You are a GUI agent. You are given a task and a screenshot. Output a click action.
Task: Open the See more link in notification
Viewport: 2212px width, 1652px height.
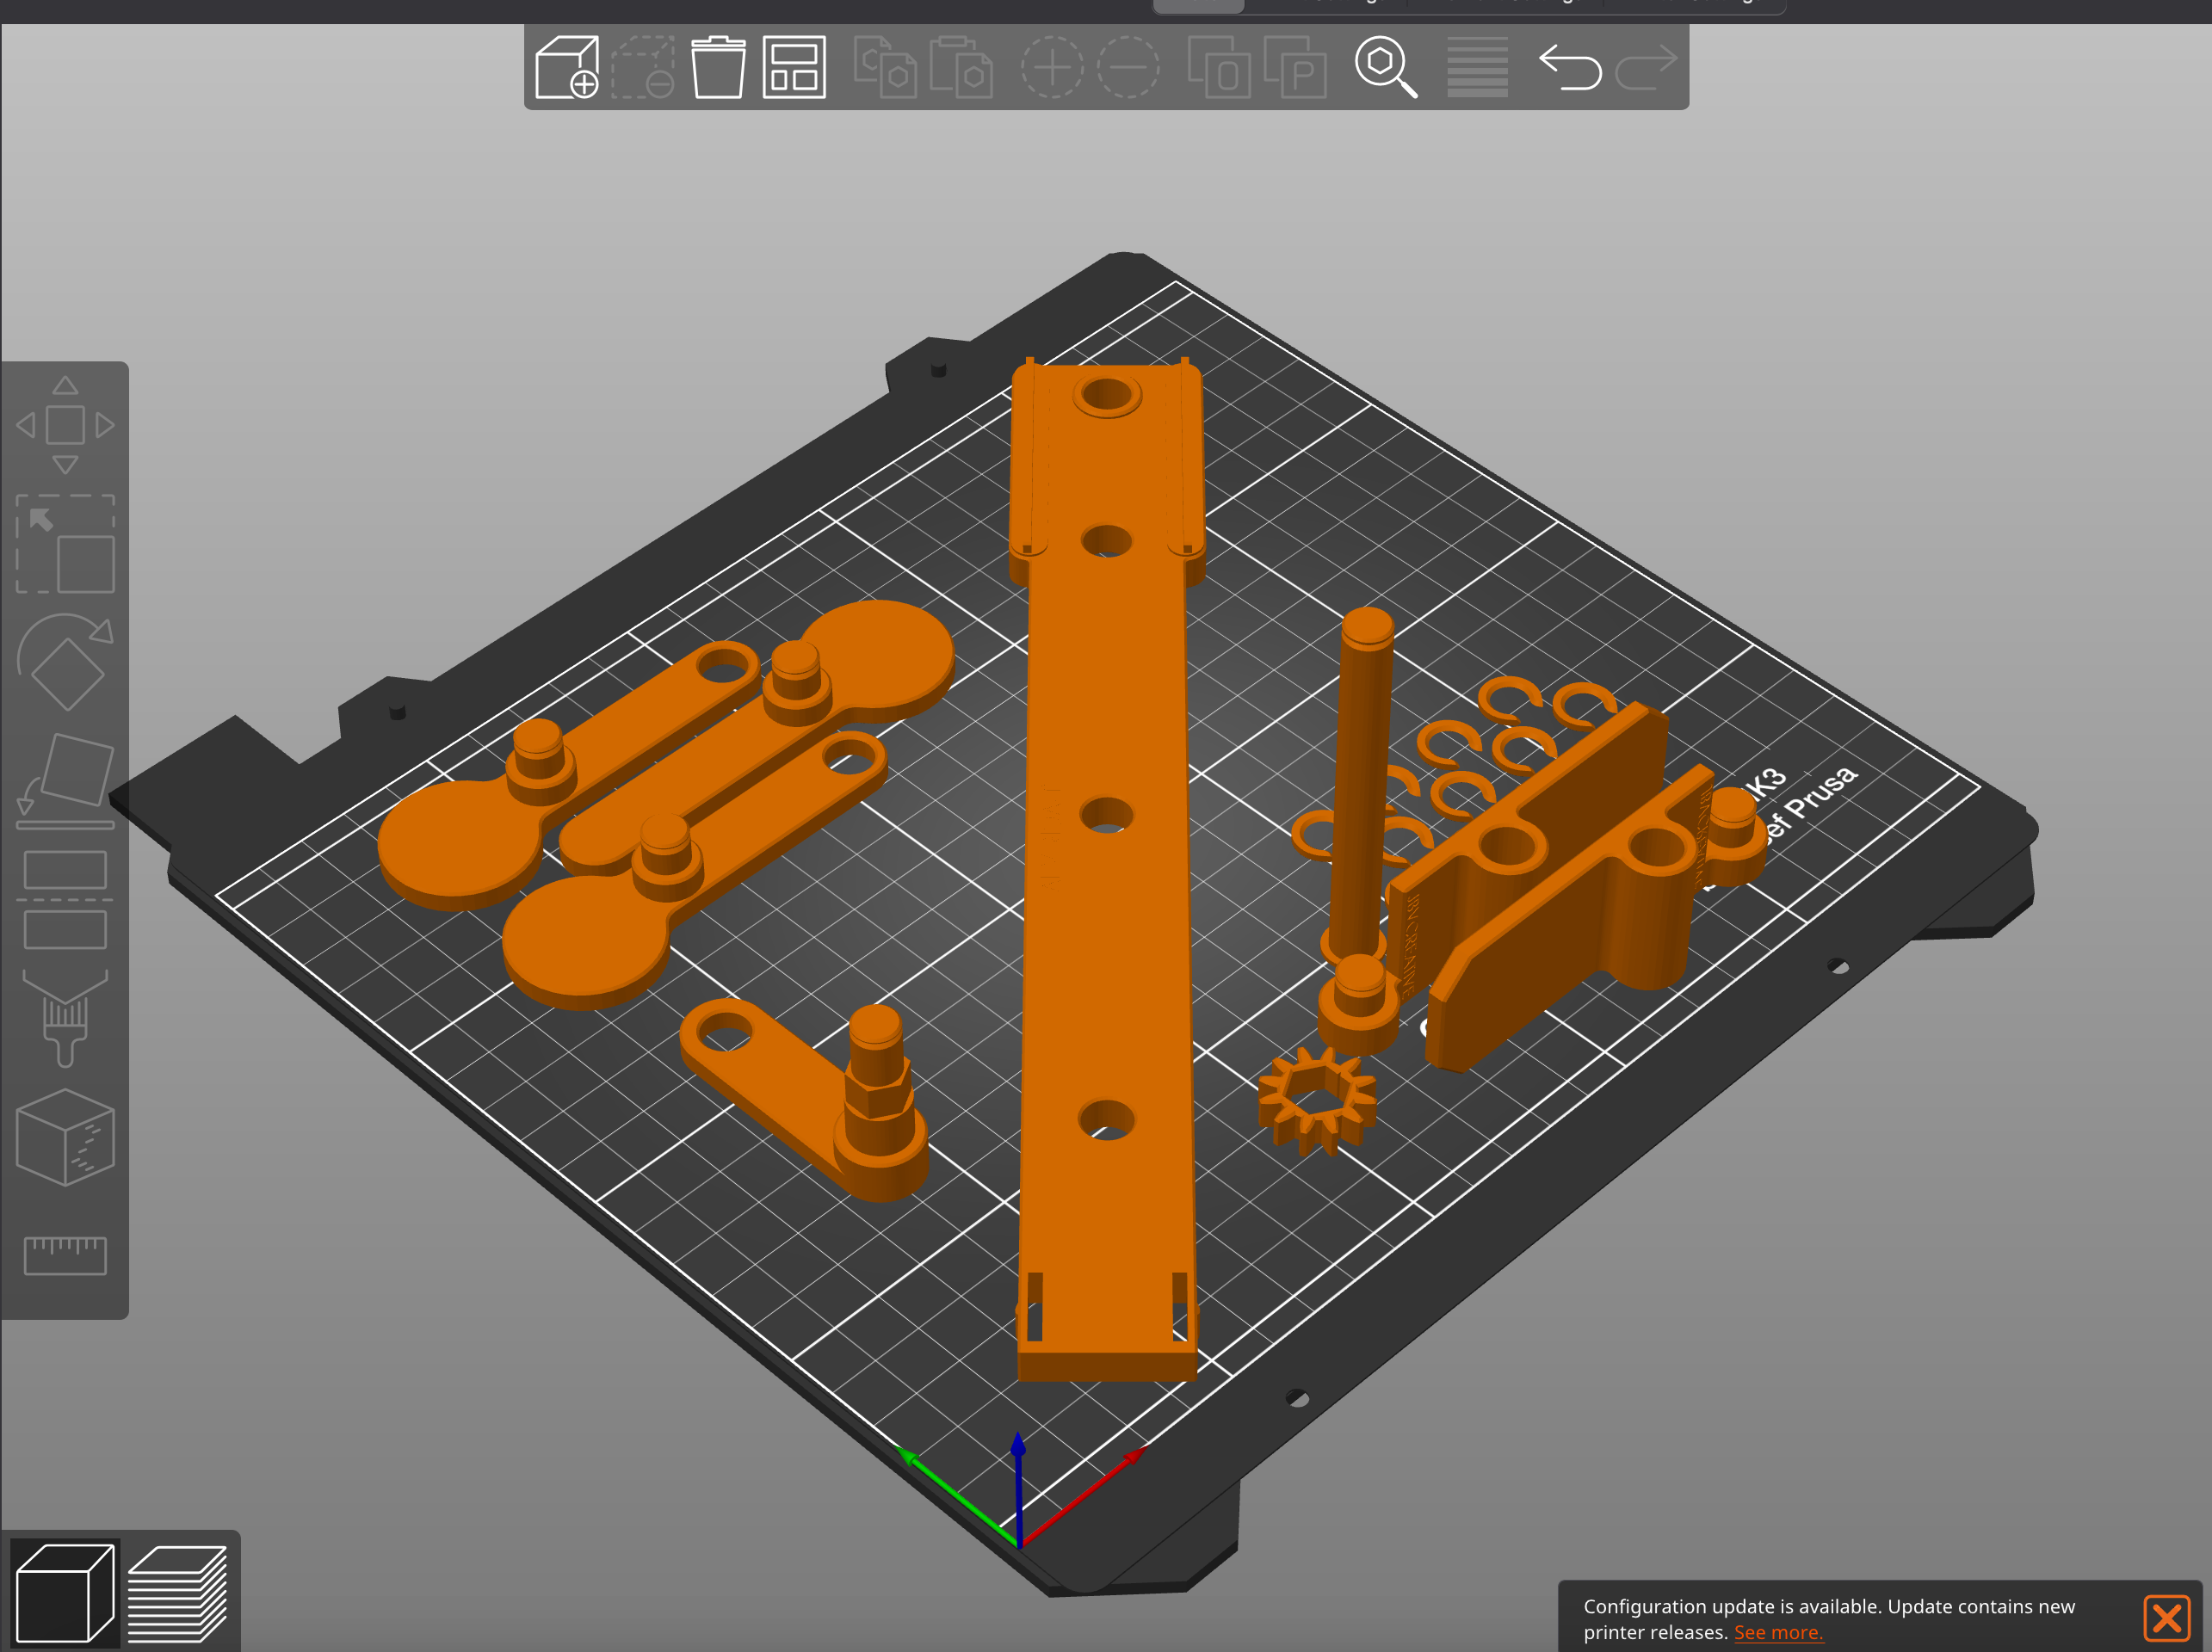click(1777, 1632)
